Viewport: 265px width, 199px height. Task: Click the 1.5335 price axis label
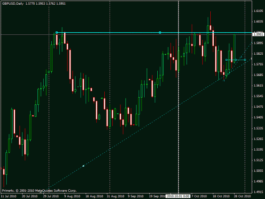(x=258, y=128)
